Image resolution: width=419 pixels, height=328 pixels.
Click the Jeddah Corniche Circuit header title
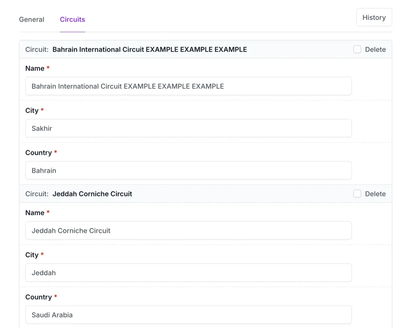[92, 194]
